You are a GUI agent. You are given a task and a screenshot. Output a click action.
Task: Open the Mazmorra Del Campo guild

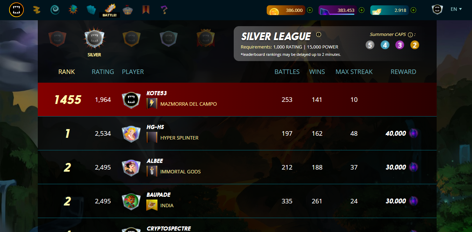(x=188, y=104)
